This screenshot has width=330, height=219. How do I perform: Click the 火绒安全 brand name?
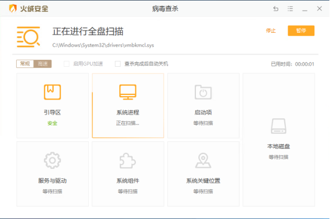[x=34, y=8]
